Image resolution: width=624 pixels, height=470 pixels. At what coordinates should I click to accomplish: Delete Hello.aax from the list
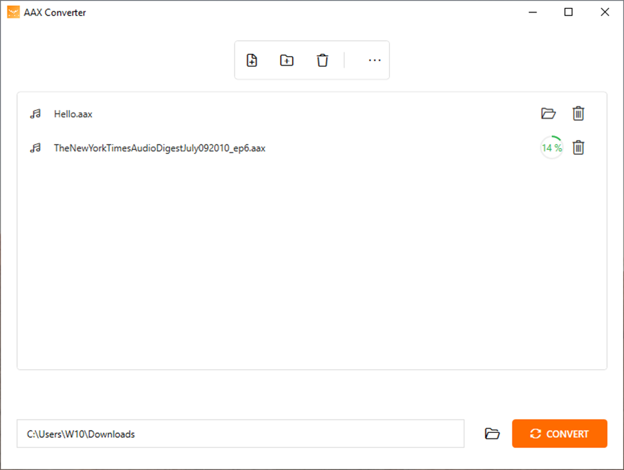pyautogui.click(x=578, y=113)
